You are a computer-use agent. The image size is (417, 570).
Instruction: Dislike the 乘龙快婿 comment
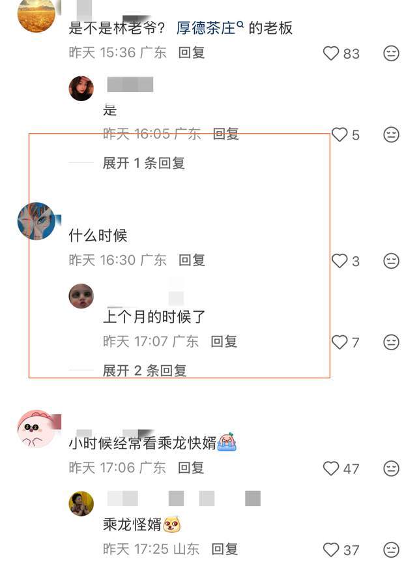pyautogui.click(x=391, y=468)
